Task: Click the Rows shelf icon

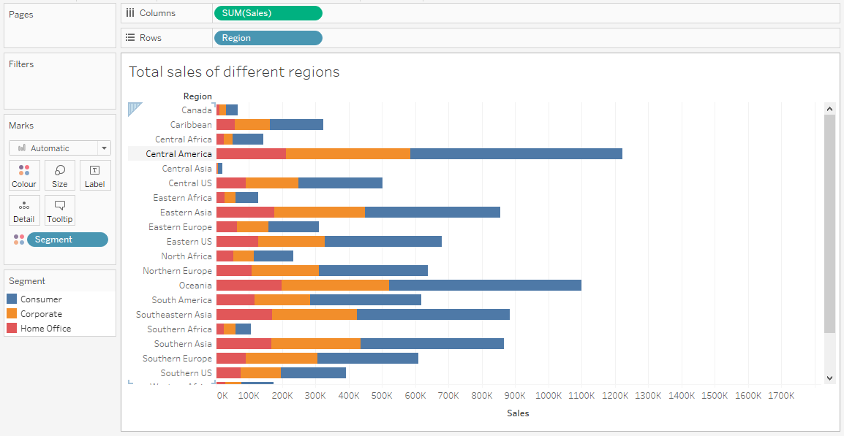Action: (130, 37)
